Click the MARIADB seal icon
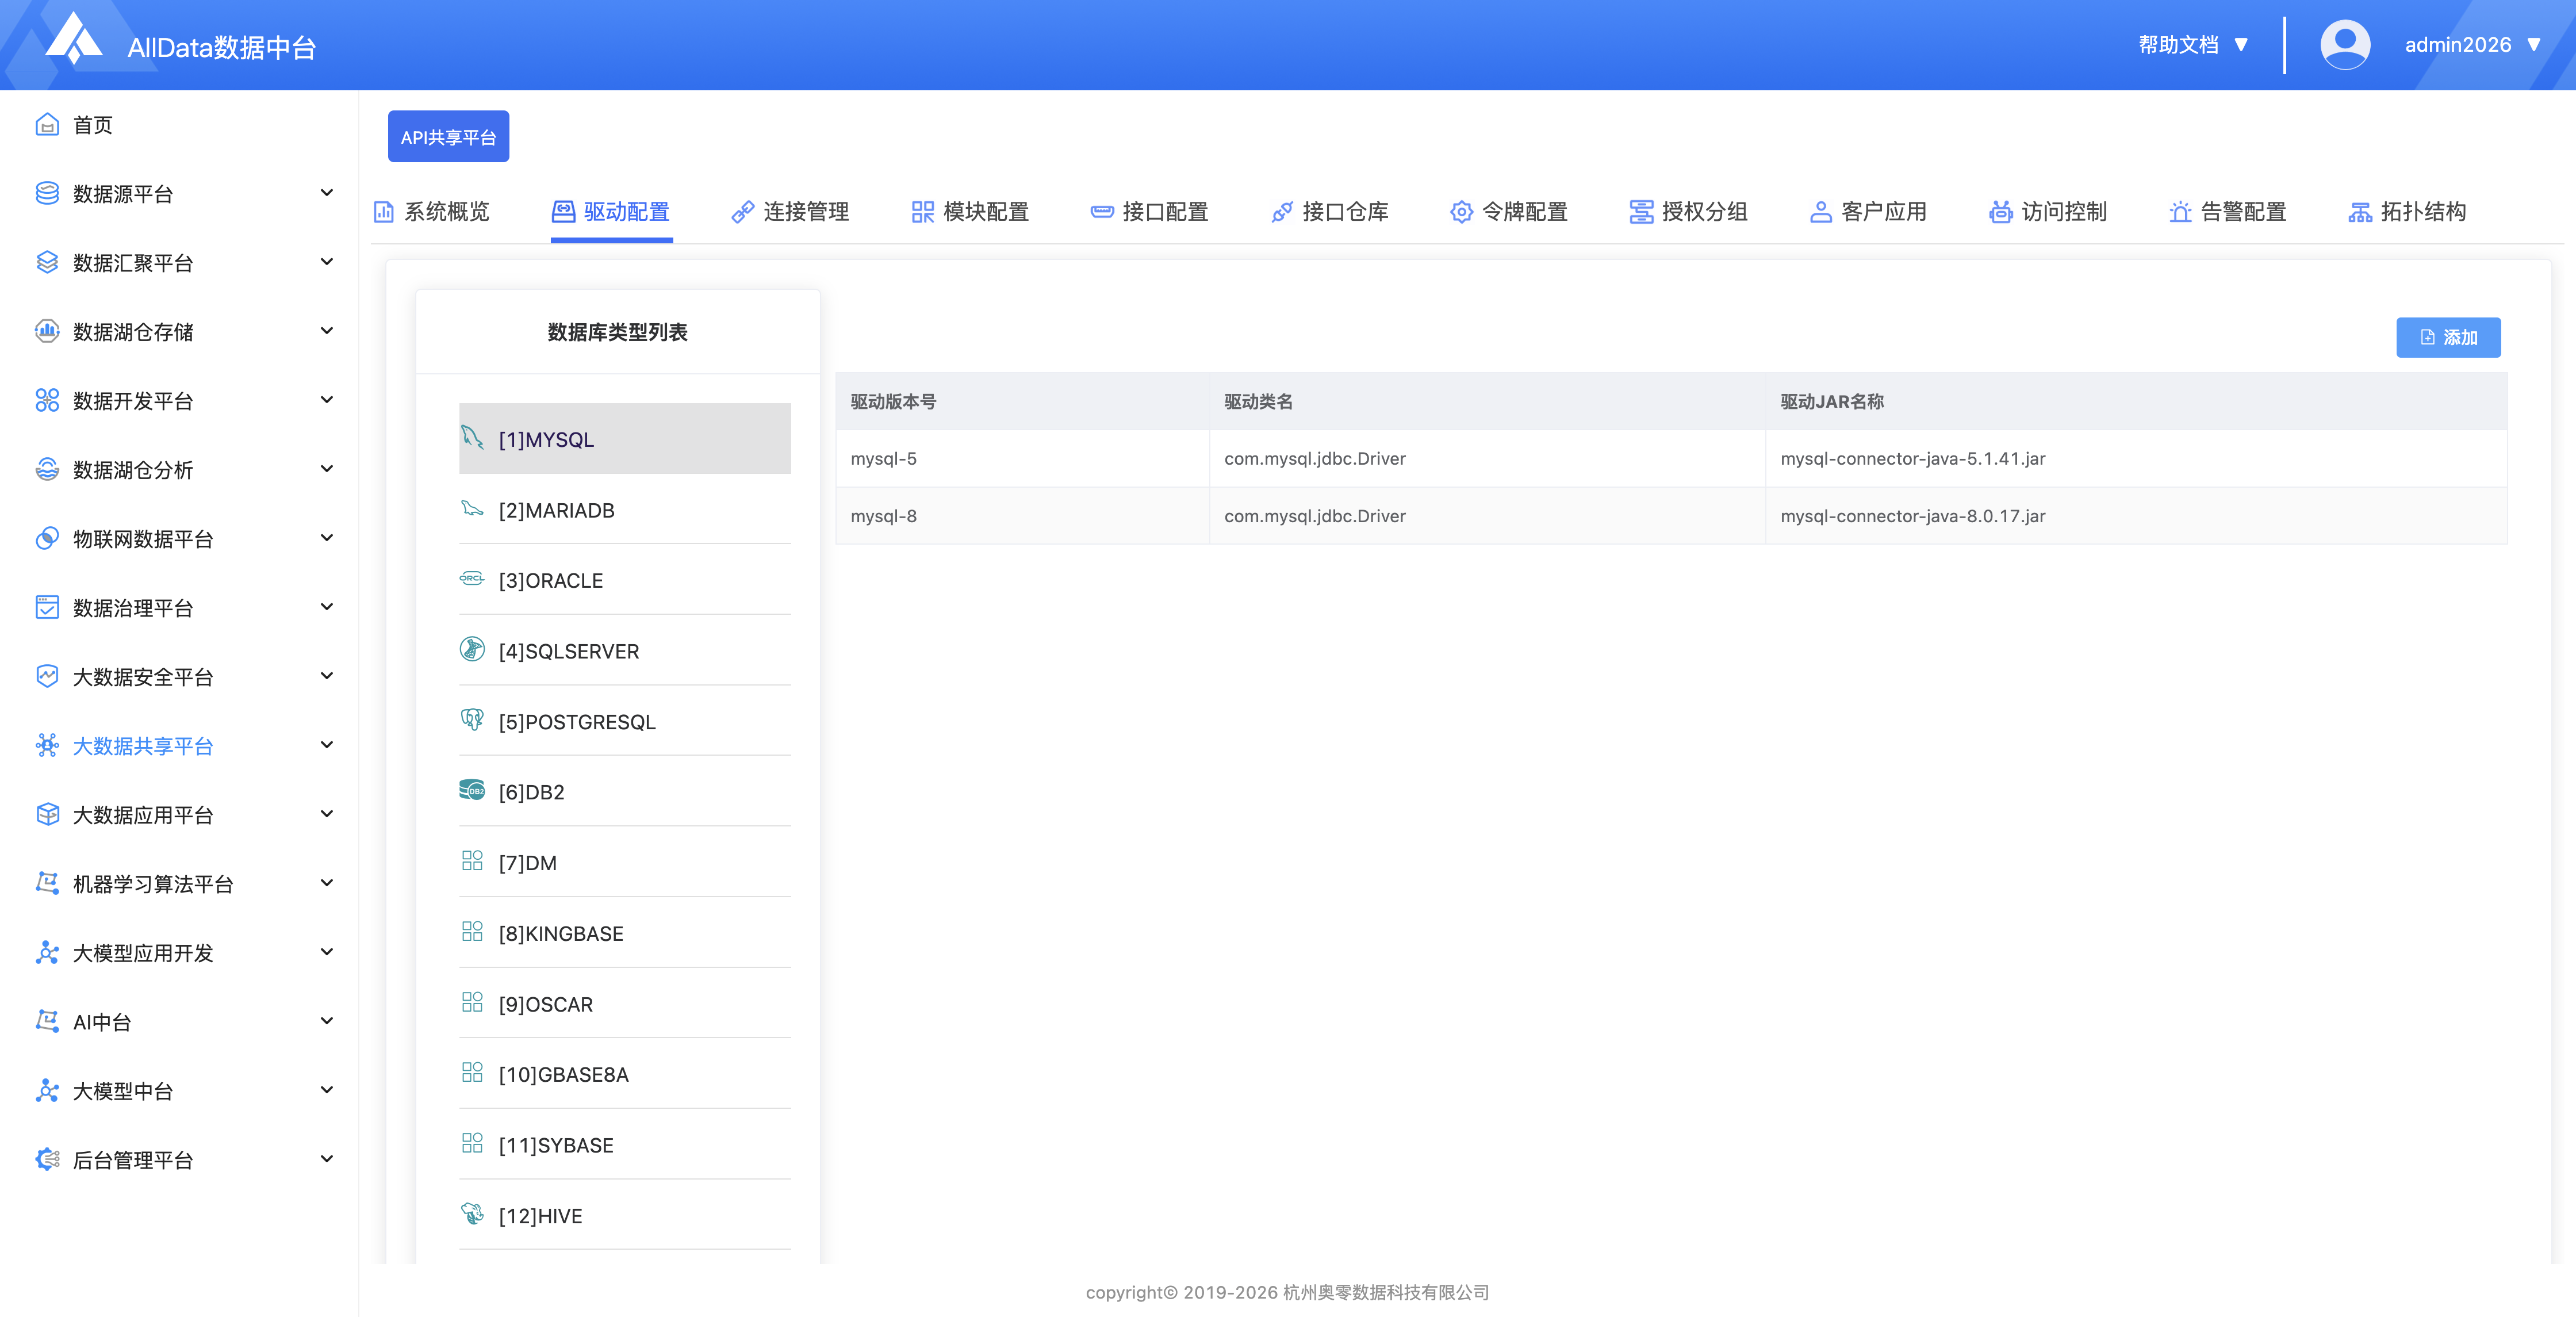 pyautogui.click(x=472, y=508)
